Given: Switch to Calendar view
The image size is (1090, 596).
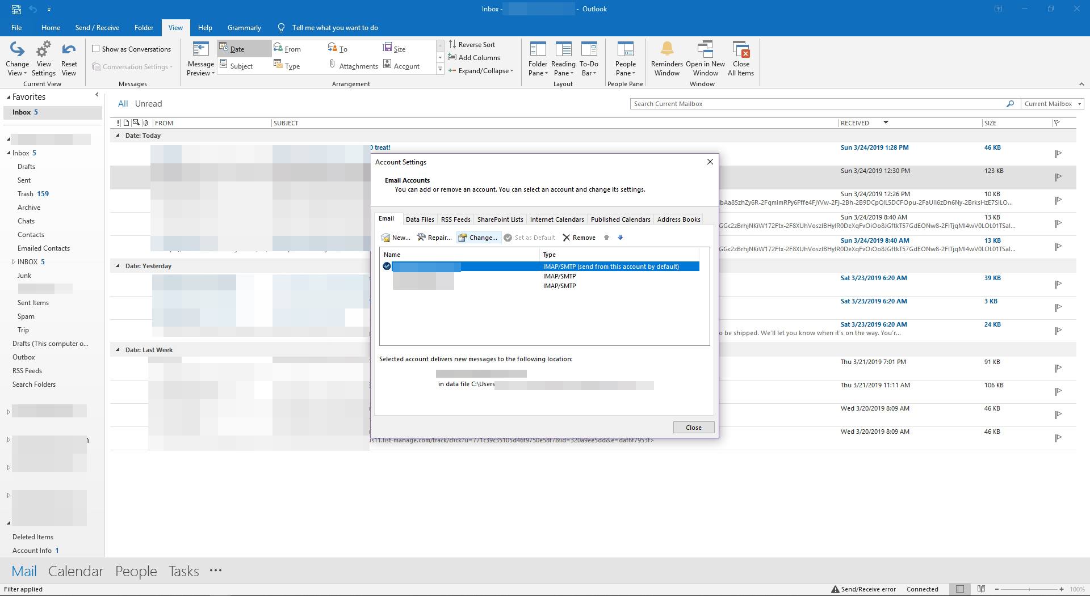Looking at the screenshot, I should [76, 571].
